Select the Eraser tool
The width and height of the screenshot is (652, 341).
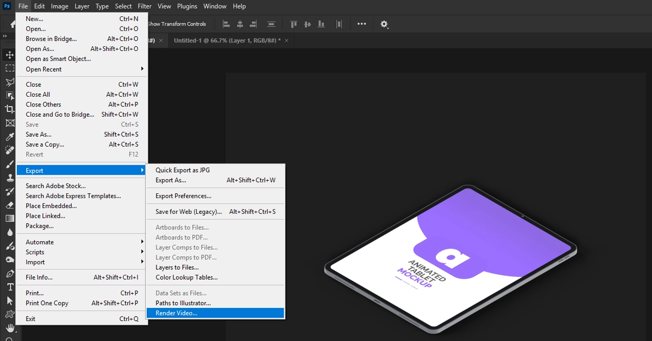point(10,205)
